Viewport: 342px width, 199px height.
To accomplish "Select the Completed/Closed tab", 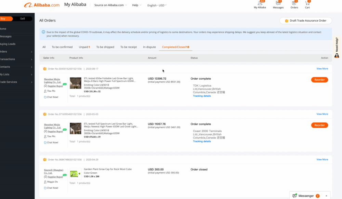I will pos(175,47).
